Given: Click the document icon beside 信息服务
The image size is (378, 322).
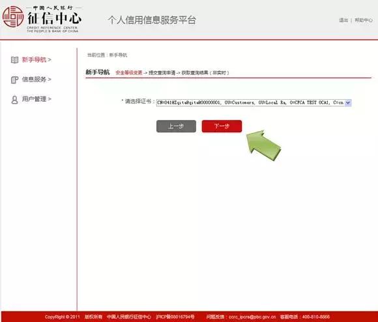Looking at the screenshot, I should coord(14,80).
